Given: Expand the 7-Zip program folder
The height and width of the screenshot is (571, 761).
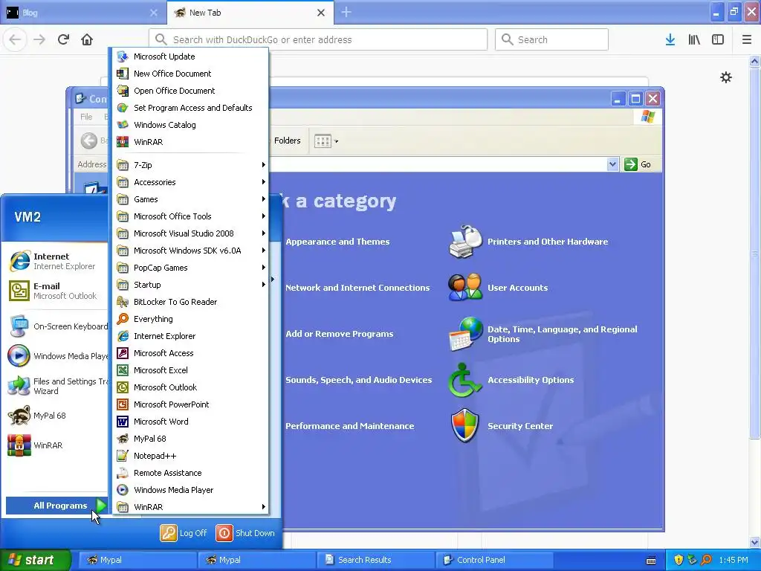Looking at the screenshot, I should 190,165.
